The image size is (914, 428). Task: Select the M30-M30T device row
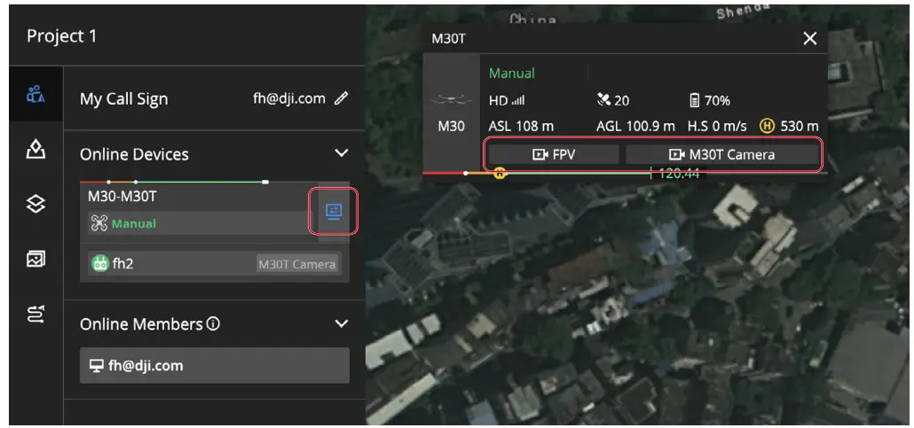[x=198, y=212]
